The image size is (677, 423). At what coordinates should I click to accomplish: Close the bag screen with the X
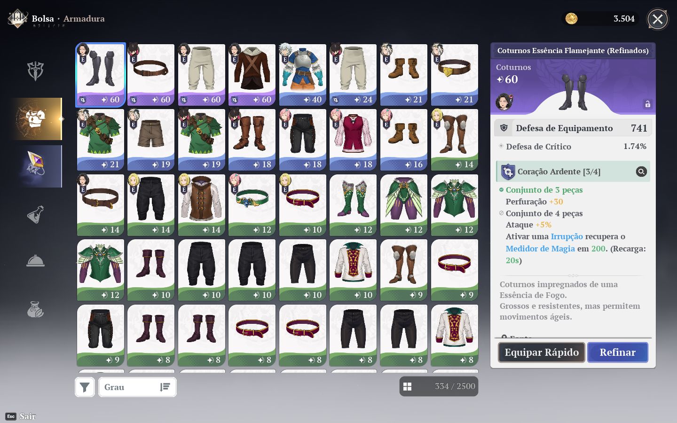tap(657, 19)
